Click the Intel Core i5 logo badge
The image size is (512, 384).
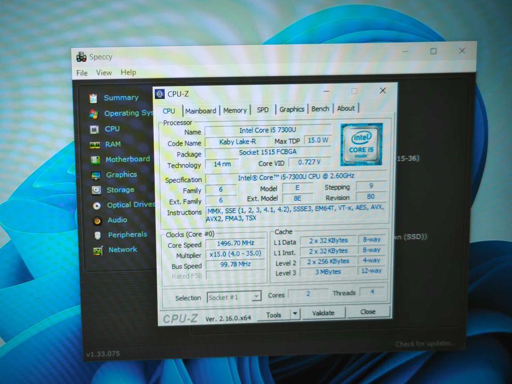click(x=361, y=144)
